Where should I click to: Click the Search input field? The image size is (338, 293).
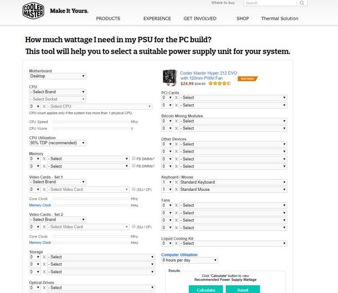pos(270,3)
